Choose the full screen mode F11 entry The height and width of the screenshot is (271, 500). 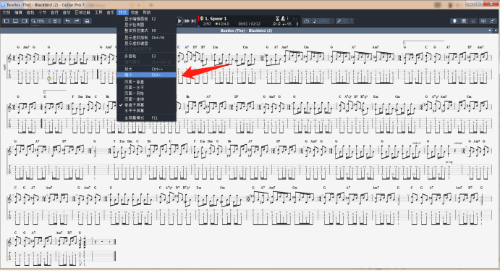point(146,118)
